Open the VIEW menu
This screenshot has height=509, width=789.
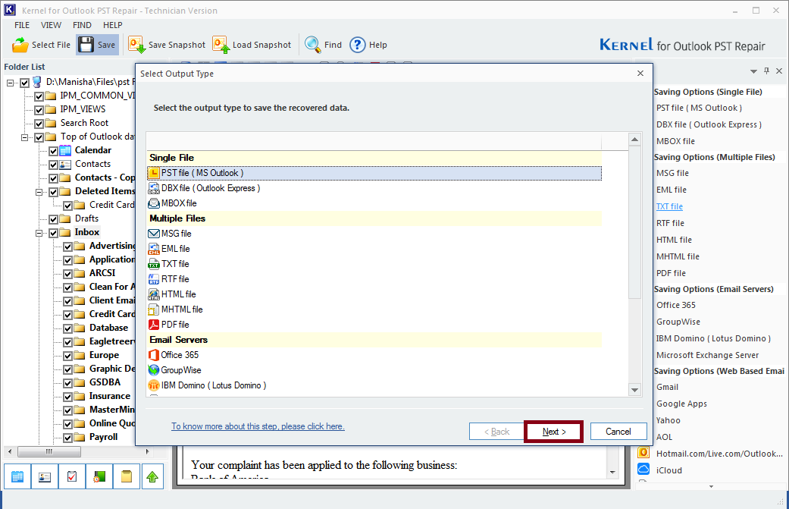click(x=51, y=25)
